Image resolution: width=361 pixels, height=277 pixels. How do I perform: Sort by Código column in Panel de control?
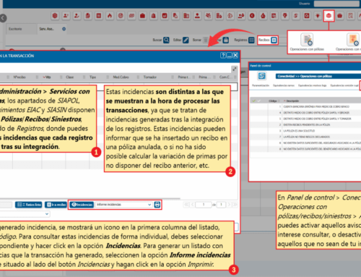(273, 101)
